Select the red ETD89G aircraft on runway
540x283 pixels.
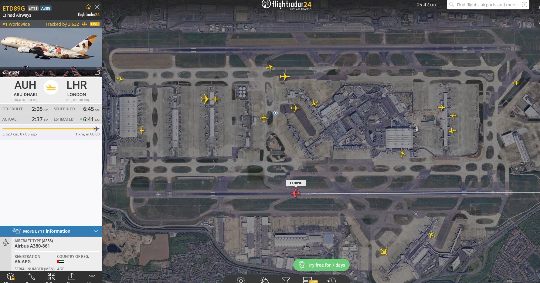point(295,193)
